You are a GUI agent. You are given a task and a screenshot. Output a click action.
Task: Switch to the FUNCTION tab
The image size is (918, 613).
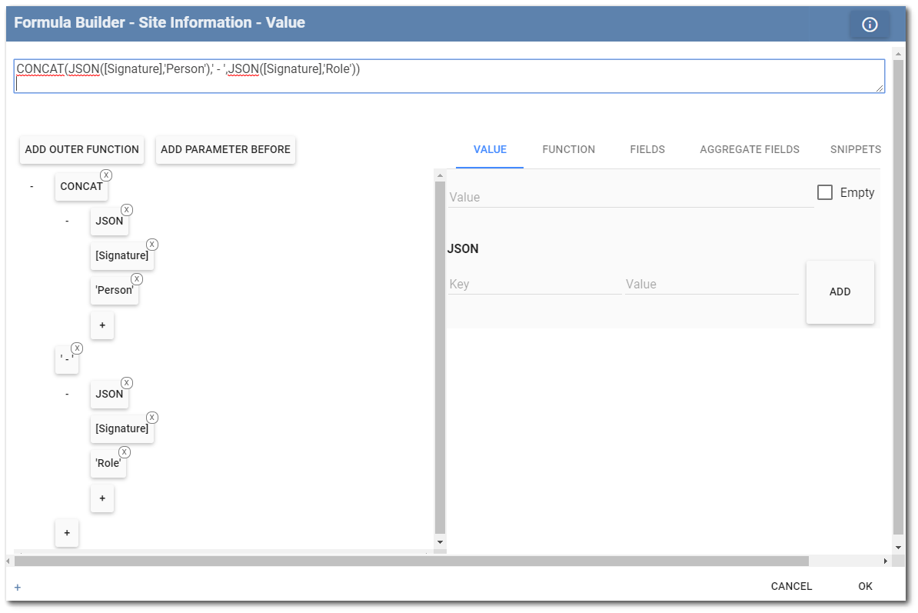click(568, 149)
